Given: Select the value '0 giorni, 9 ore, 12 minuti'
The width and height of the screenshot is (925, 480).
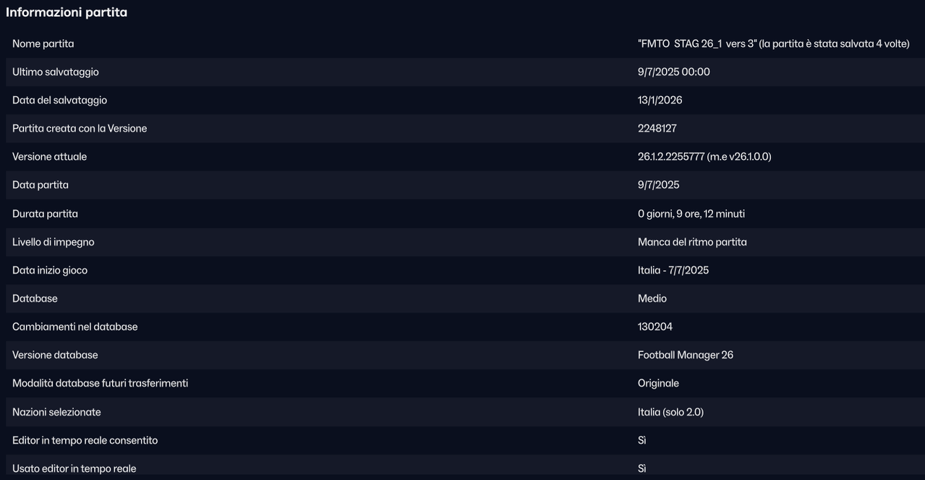Looking at the screenshot, I should [x=691, y=214].
